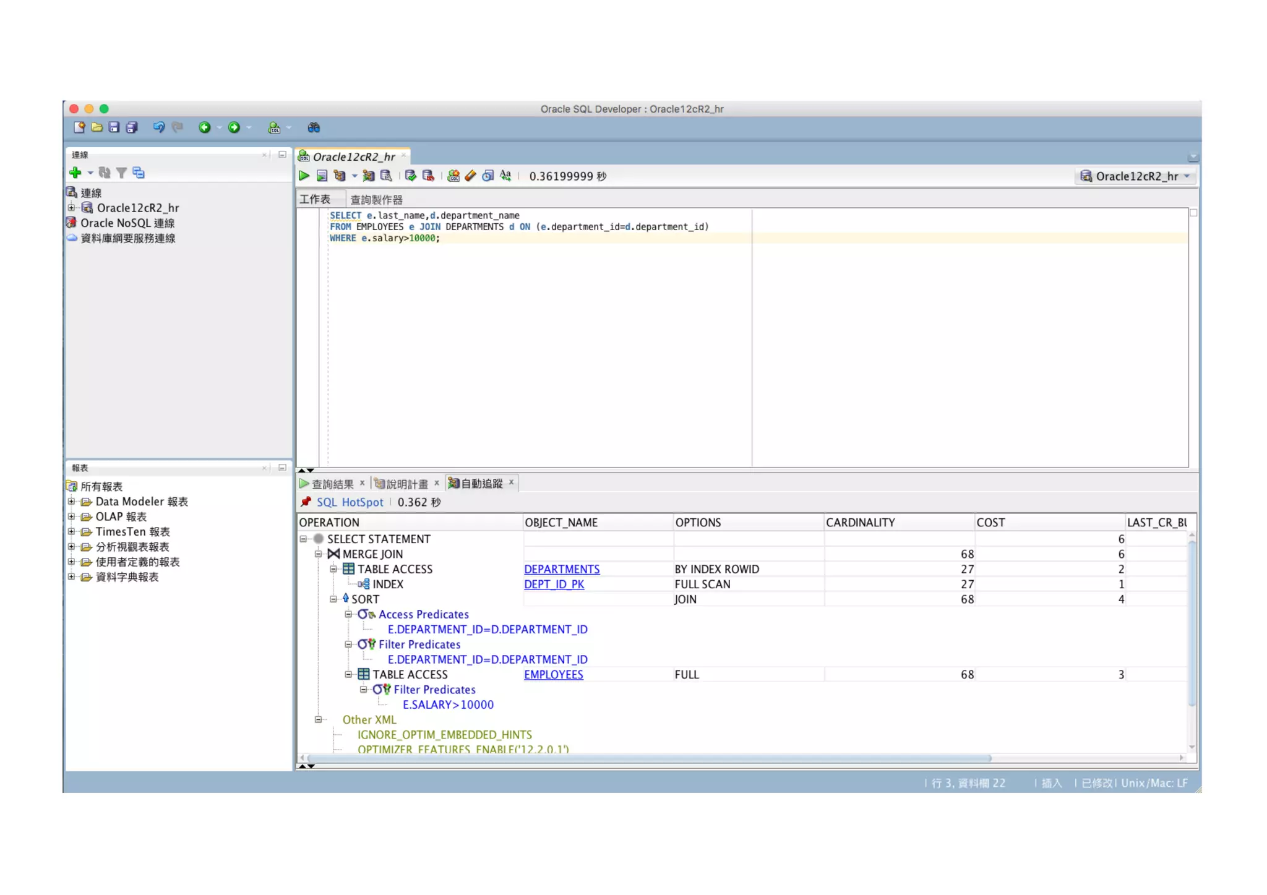Open SQL Tuning Advisor icon
The image size is (1267, 895).
pos(386,176)
